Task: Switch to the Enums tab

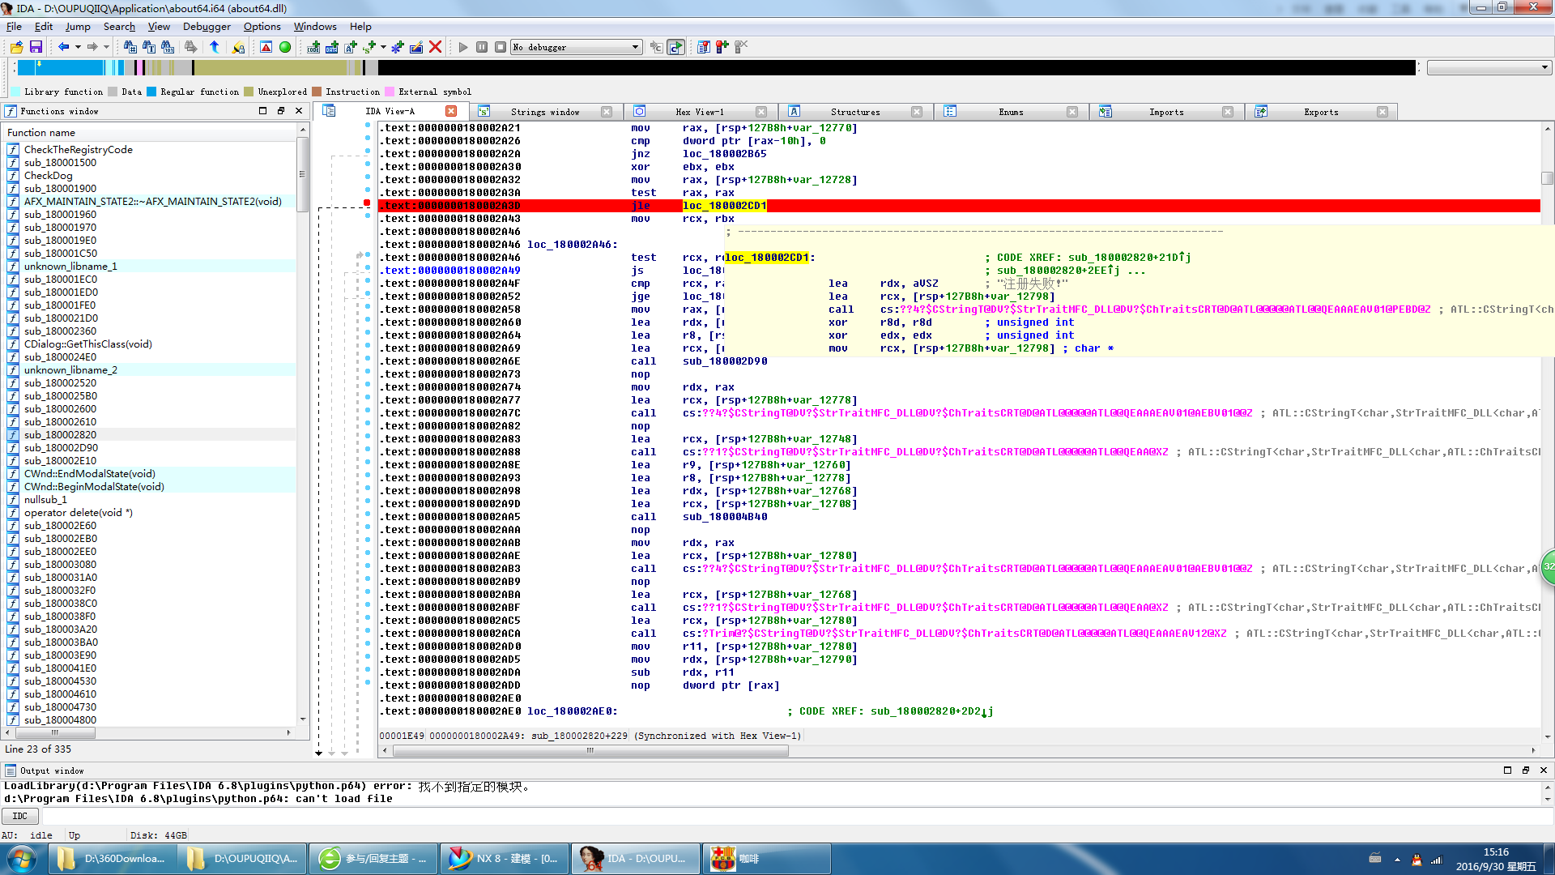Action: [x=1011, y=112]
